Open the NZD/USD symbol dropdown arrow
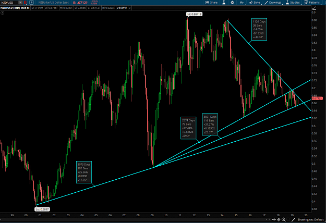The width and height of the screenshot is (326, 223). 20,3
